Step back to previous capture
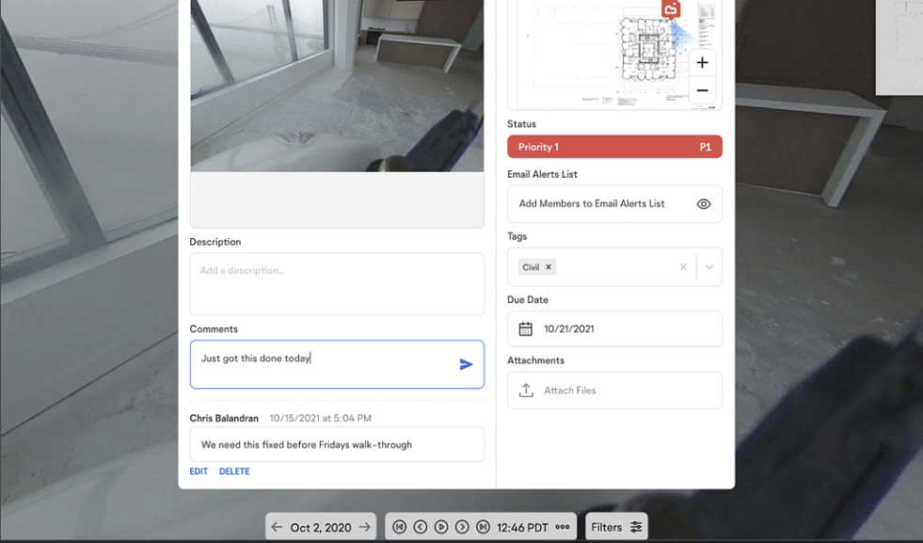Screen dimensions: 923x543 coord(421,527)
